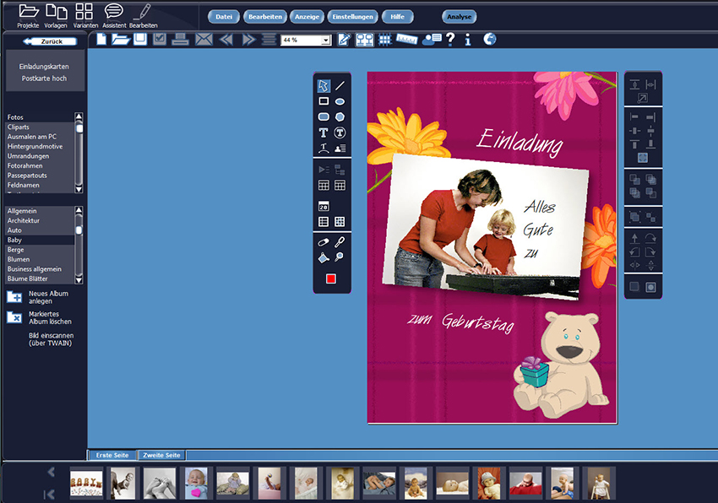718x503 pixels.
Task: Click the Zurück back button
Action: [x=51, y=41]
